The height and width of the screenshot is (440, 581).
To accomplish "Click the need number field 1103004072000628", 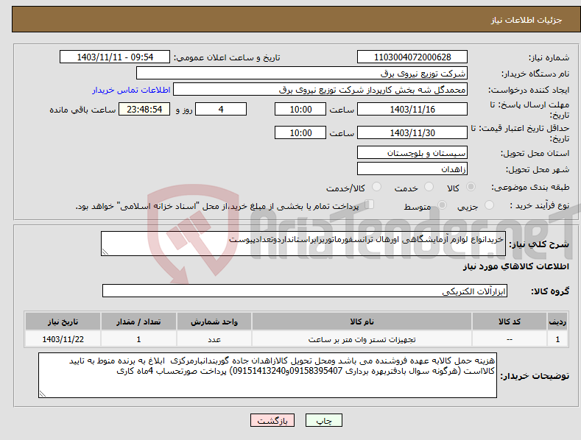I will pos(412,57).
